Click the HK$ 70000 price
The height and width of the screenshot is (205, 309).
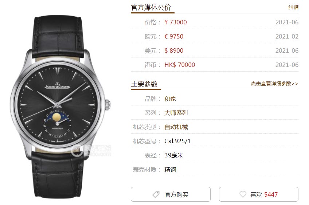click(180, 65)
